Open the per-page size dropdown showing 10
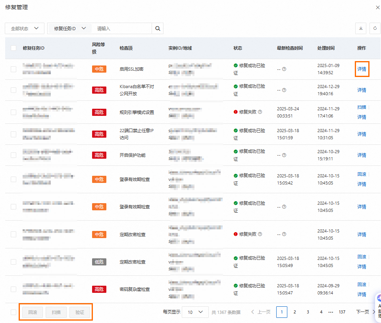The width and height of the screenshot is (381, 323). coord(195,312)
